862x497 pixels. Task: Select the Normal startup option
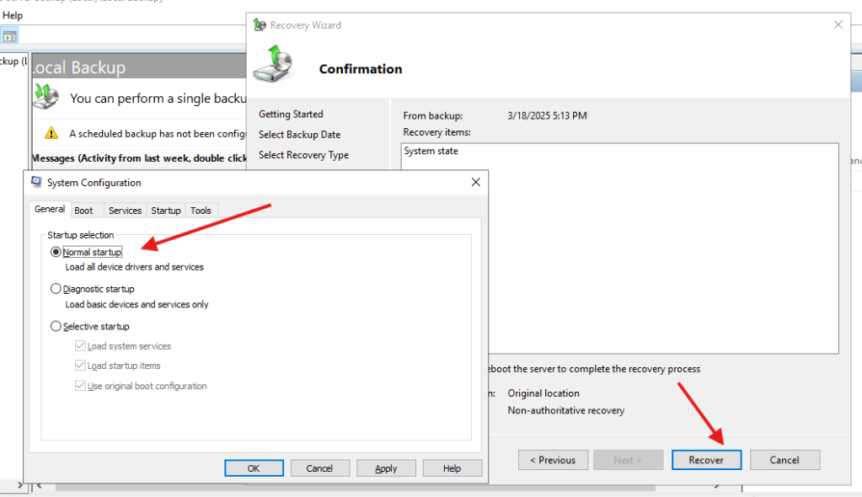(56, 252)
